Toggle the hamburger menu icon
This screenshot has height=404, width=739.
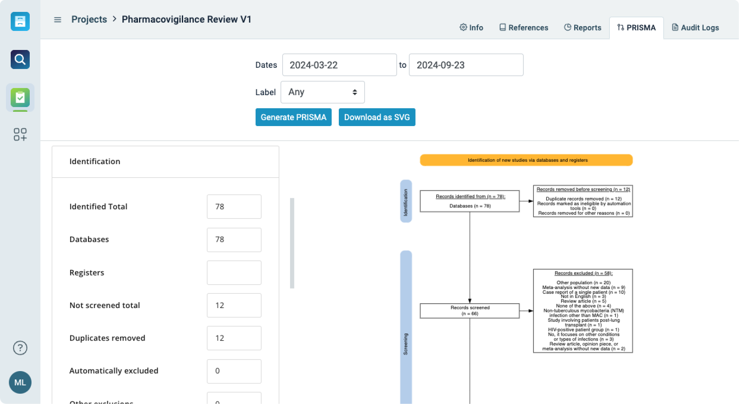[x=57, y=19]
